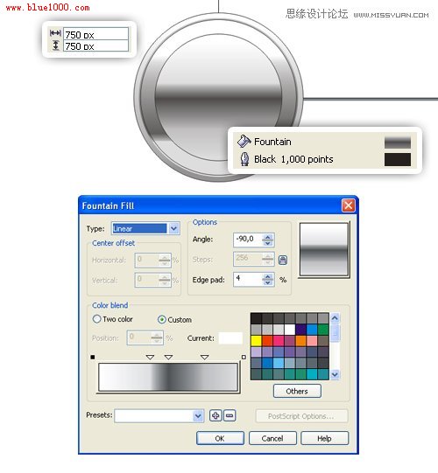Select the start color marker square

[93, 358]
